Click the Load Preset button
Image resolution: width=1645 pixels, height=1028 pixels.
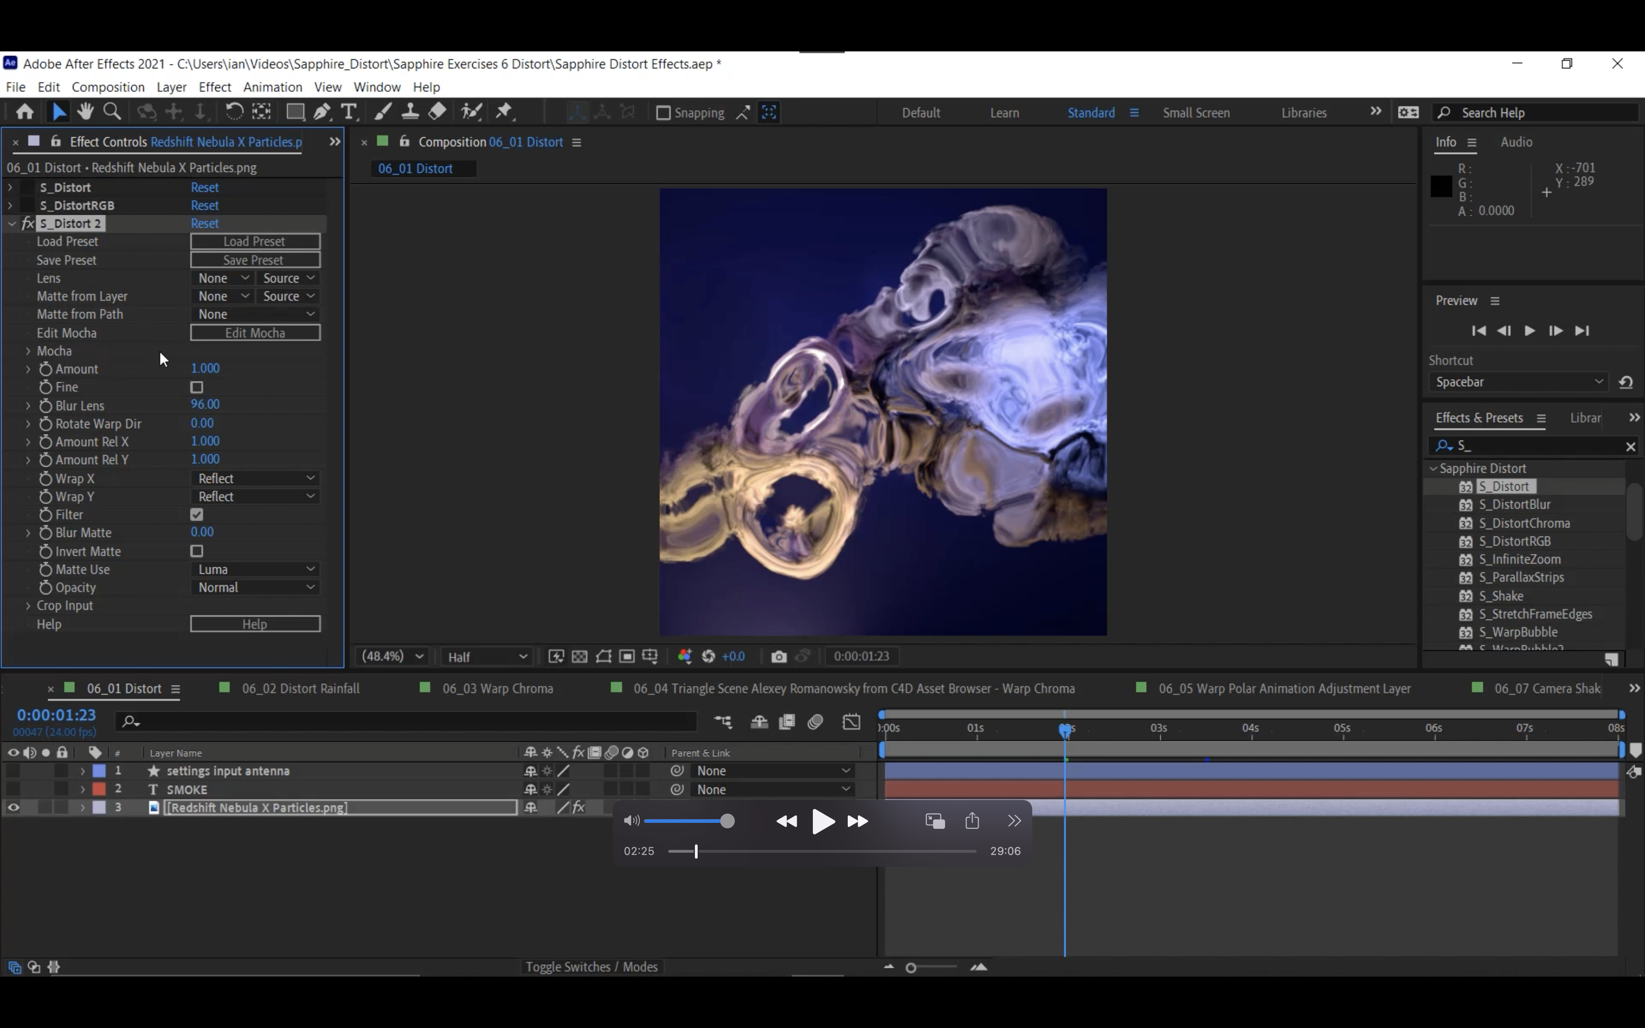[x=255, y=241]
